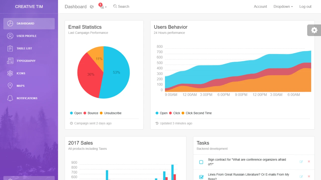Click the '6:00AM' axis label
The width and height of the screenshot is (321, 180).
point(294,95)
